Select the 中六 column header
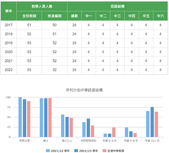The width and height of the screenshot is (169, 153). tap(160, 16)
